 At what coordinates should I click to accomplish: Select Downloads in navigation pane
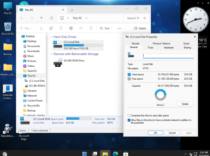[x=34, y=51]
